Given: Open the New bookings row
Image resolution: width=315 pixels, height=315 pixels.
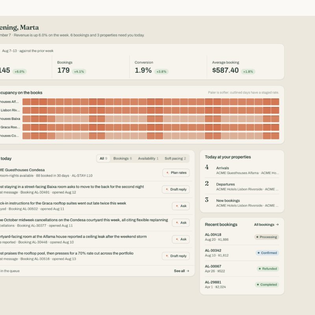Looking at the screenshot, I should [242, 203].
